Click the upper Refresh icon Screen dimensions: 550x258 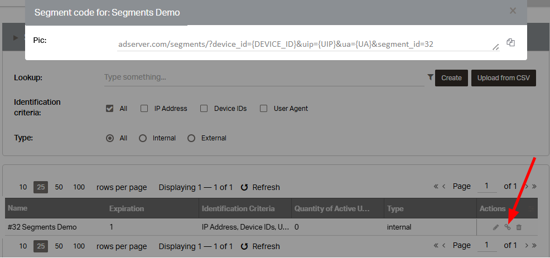pyautogui.click(x=244, y=187)
